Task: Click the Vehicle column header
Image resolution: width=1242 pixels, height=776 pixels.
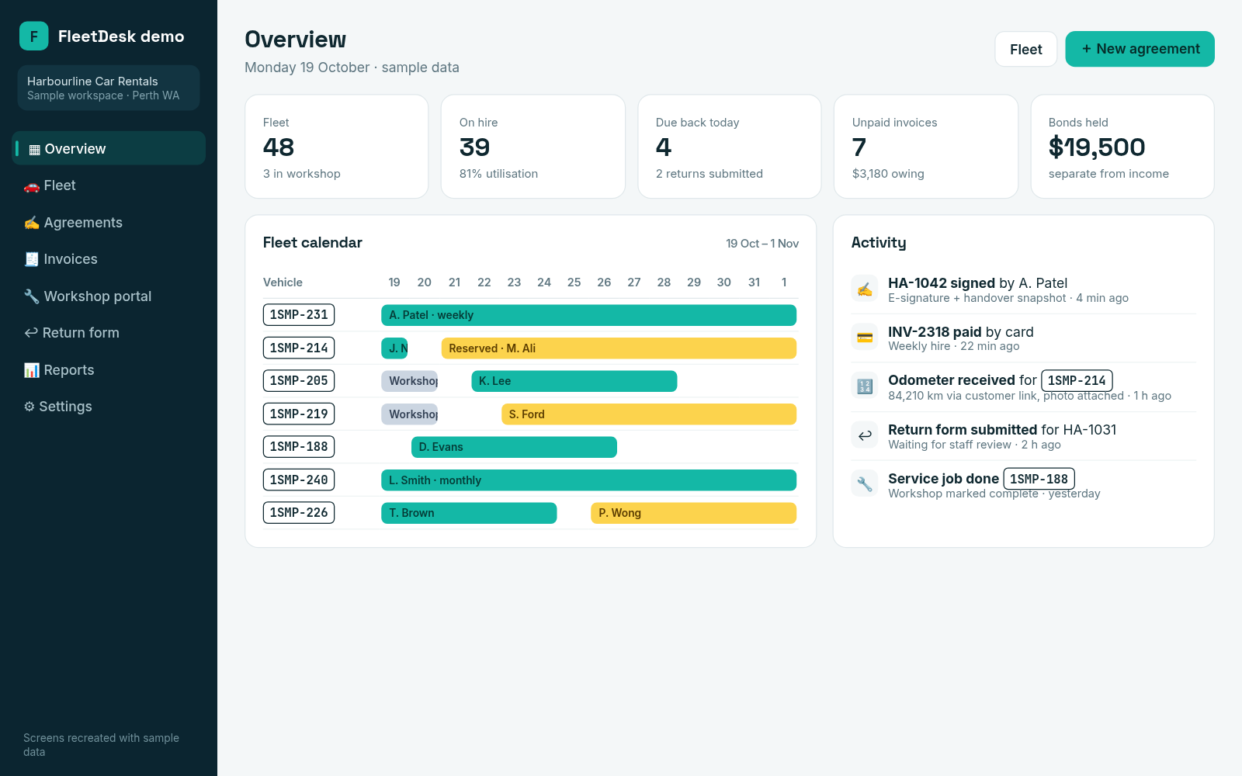Action: [283, 282]
